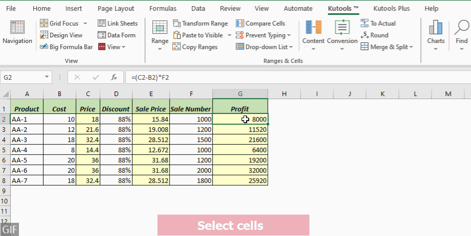Viewport: 471px width, 236px height.
Task: Open the Help tab
Action: point(431,9)
